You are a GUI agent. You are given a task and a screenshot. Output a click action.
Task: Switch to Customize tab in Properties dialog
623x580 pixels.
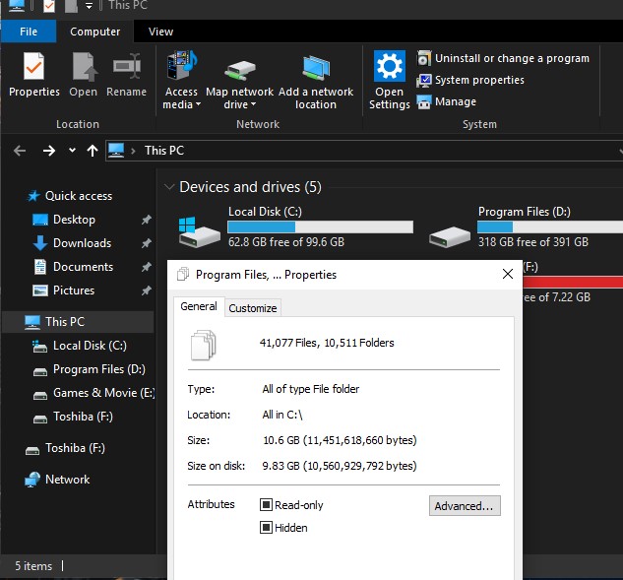coord(253,308)
